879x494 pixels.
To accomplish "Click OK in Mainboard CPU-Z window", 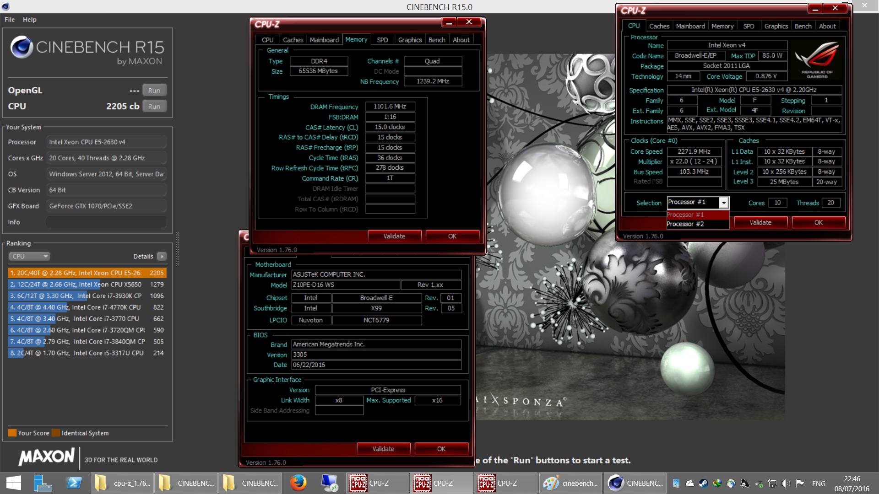I will tap(441, 449).
